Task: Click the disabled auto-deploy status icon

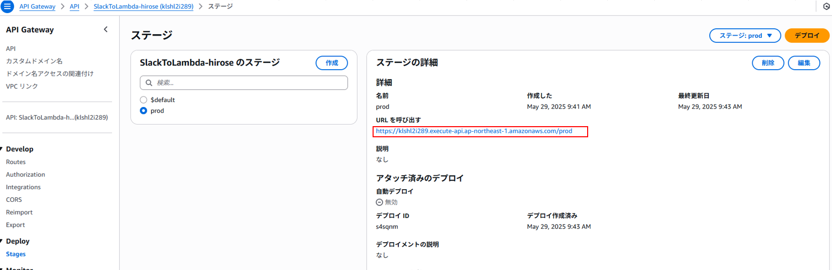Action: pyautogui.click(x=379, y=202)
